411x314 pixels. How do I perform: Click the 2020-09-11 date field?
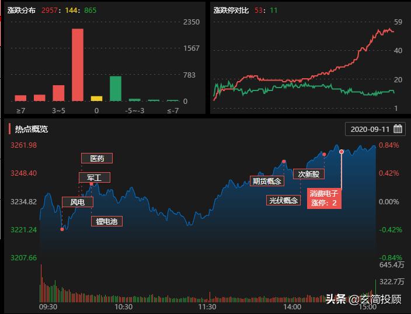(375, 129)
